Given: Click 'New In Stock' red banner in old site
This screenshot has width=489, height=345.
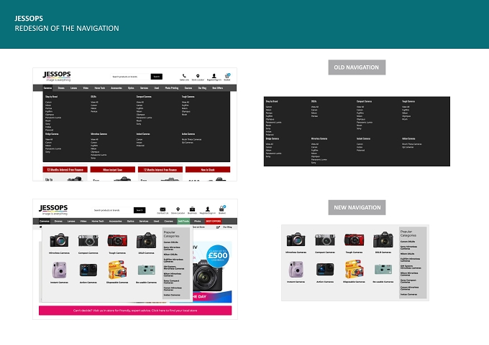Looking at the screenshot, I should point(208,169).
